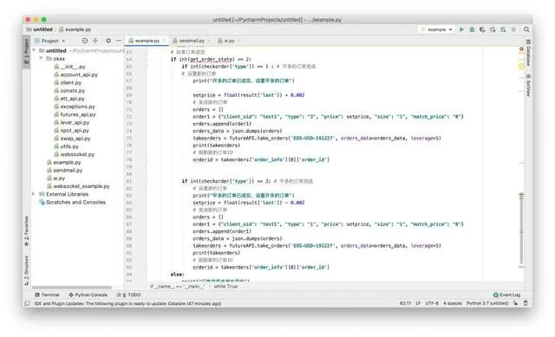Open Search Everywhere magnifier icon
This screenshot has height=337, width=555.
(526, 29)
